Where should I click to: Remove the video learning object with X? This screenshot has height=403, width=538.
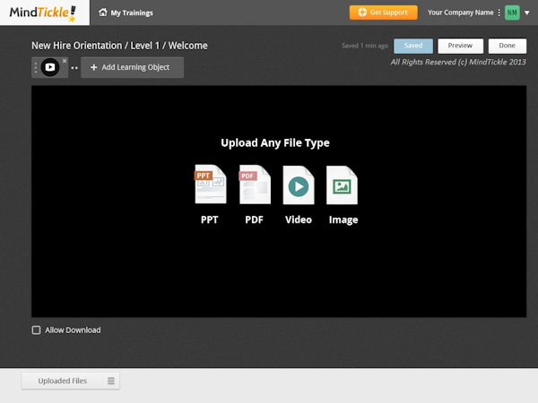pyautogui.click(x=65, y=61)
